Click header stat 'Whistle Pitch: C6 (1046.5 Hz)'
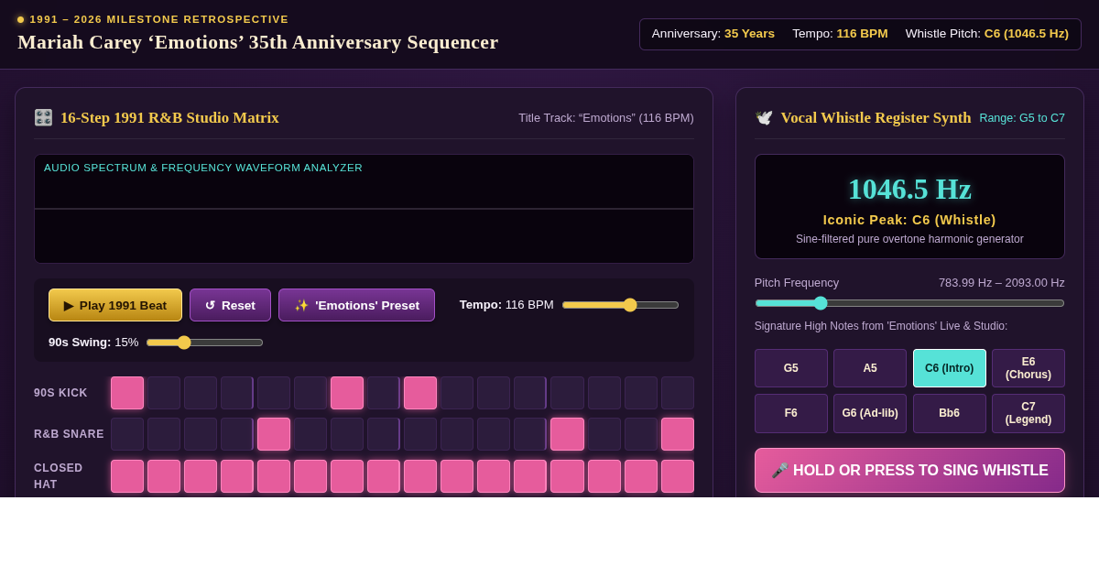 pos(987,34)
